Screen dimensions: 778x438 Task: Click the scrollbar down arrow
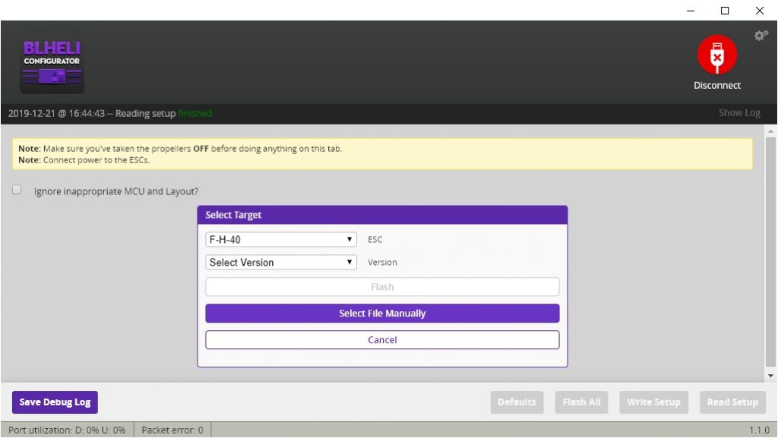770,376
